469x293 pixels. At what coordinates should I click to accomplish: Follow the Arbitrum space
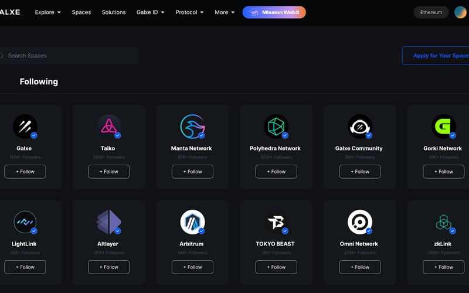coord(193,267)
